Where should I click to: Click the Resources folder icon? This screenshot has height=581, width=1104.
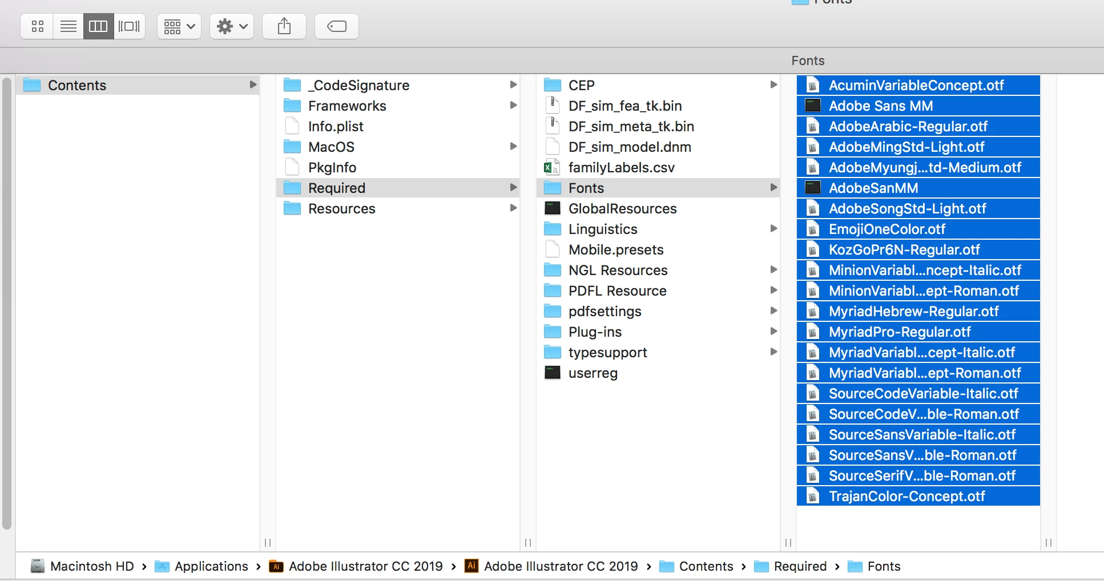click(292, 208)
